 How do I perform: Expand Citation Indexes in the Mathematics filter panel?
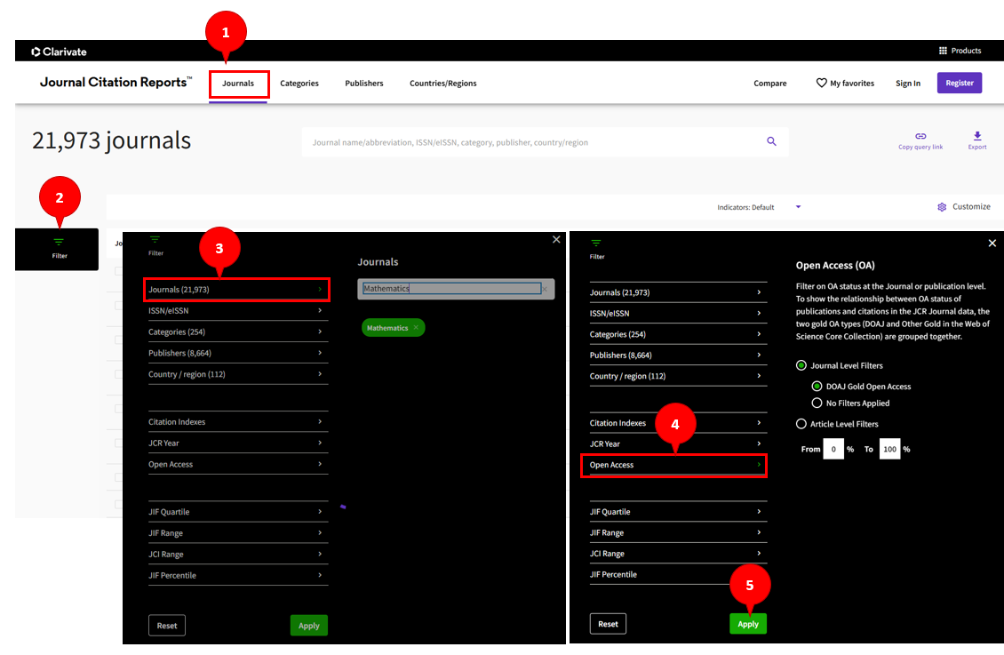[238, 422]
